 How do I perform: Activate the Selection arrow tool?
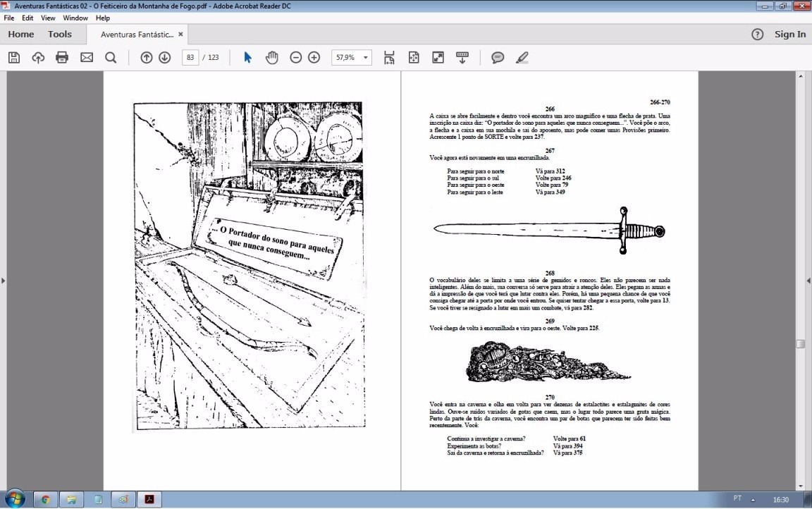(x=247, y=58)
